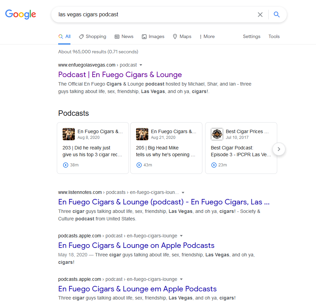Show next podcasts with the carousel arrow

(x=279, y=149)
